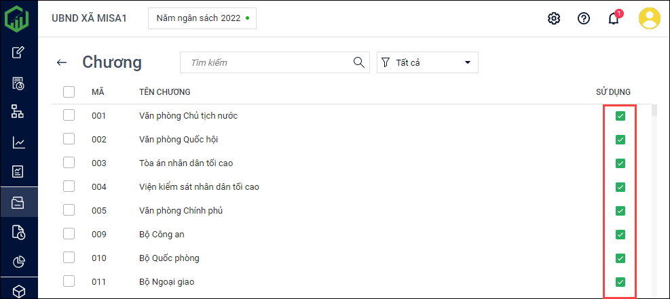Sort by the TÊN CHƯƠNG column header
670x299 pixels.
(x=164, y=92)
